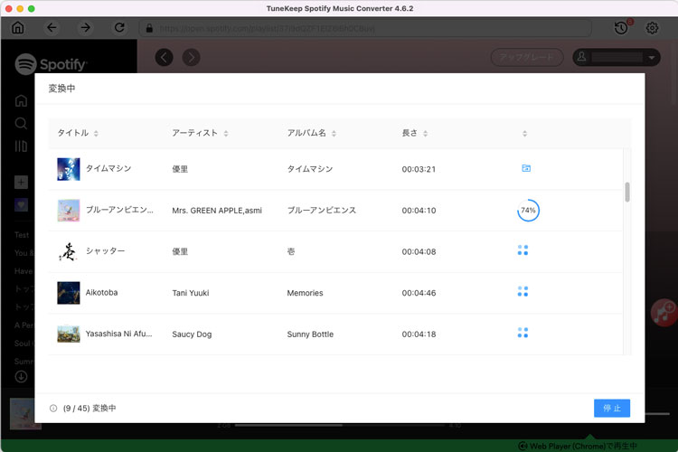Reload the page with the refresh icon
This screenshot has height=452, width=678.
point(119,28)
